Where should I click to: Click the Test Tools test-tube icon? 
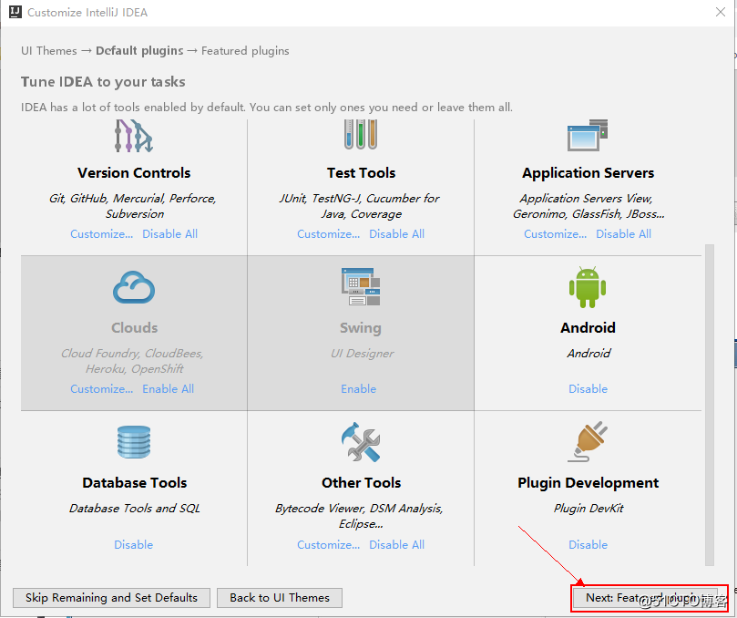361,135
